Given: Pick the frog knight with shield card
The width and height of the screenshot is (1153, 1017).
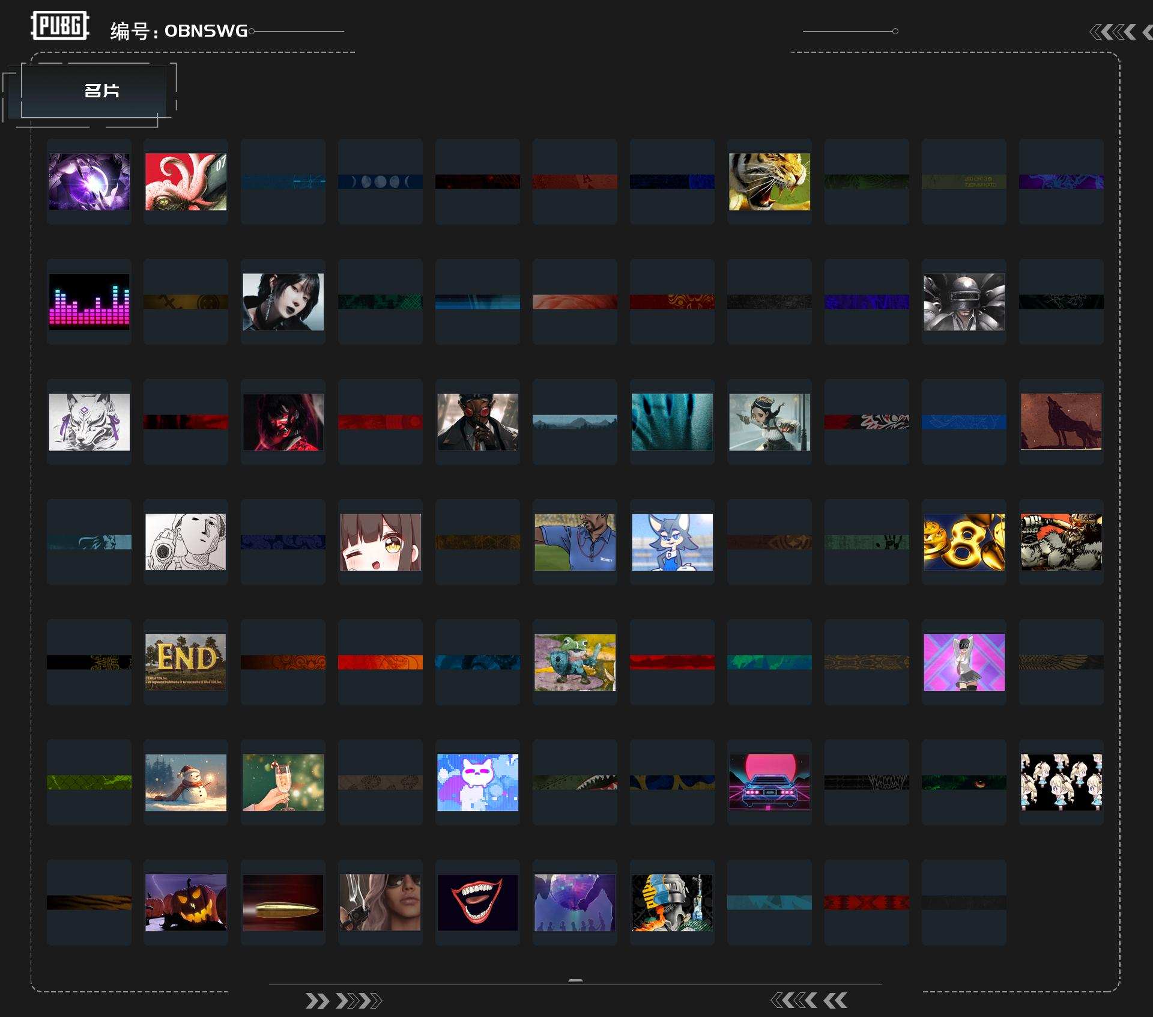Looking at the screenshot, I should click(x=575, y=662).
